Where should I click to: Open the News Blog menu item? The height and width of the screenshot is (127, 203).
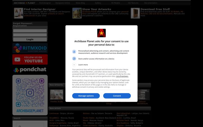pos(80,3)
